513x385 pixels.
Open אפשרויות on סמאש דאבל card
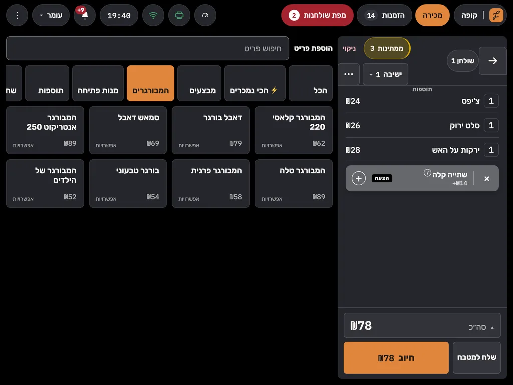coord(106,145)
